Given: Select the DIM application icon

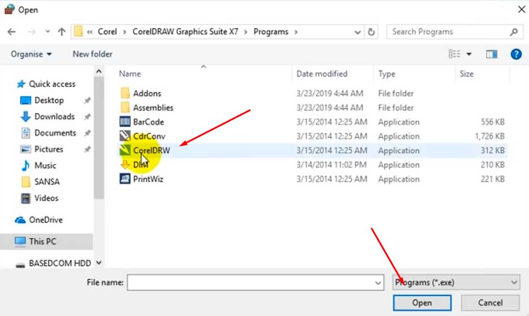Looking at the screenshot, I should [125, 165].
